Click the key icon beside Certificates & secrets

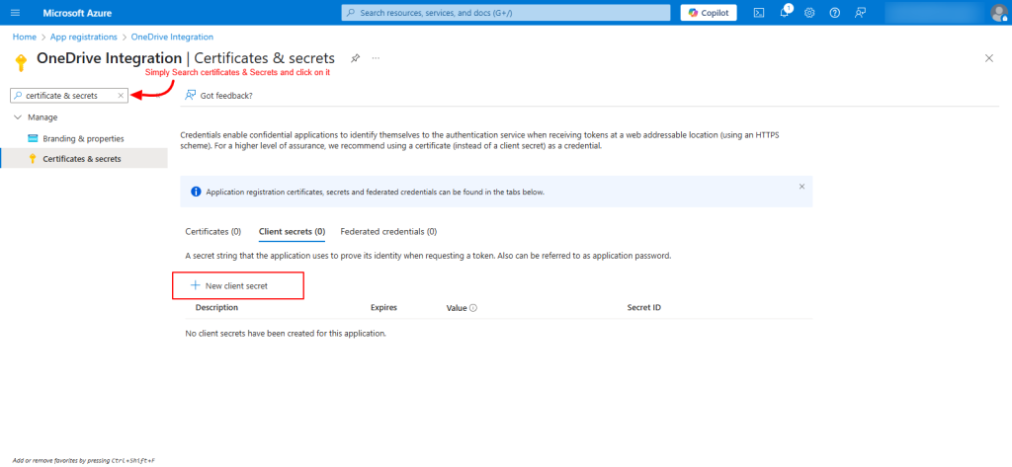33,159
